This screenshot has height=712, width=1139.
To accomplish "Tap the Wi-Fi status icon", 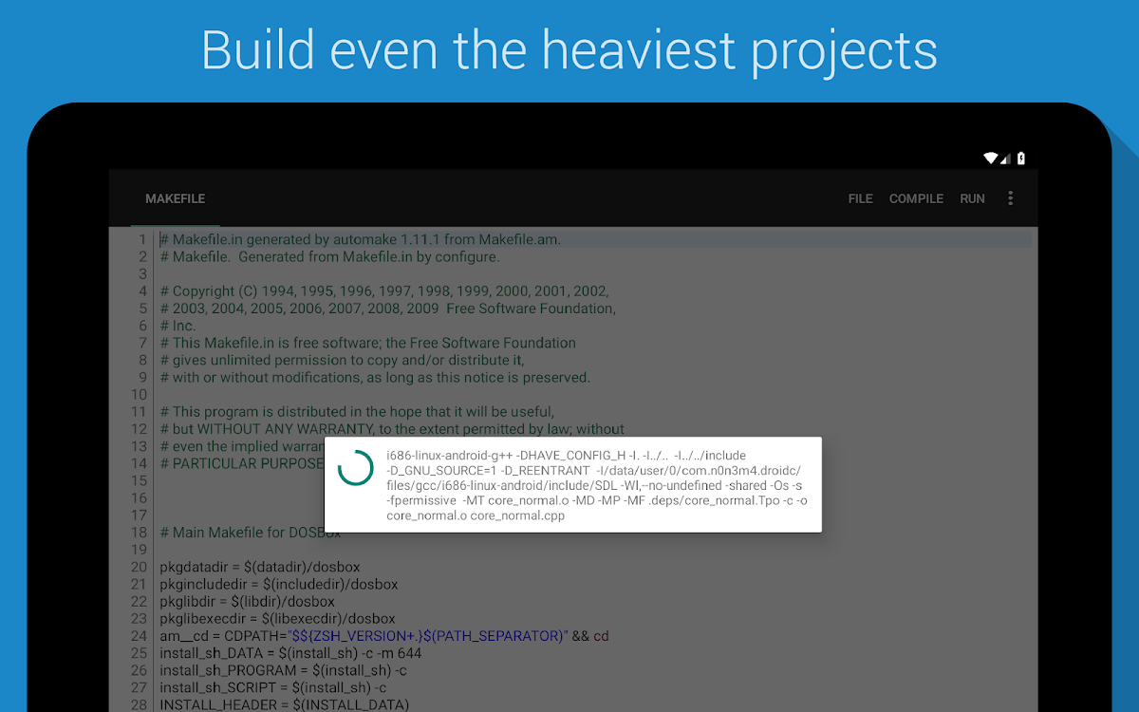I will [x=990, y=159].
